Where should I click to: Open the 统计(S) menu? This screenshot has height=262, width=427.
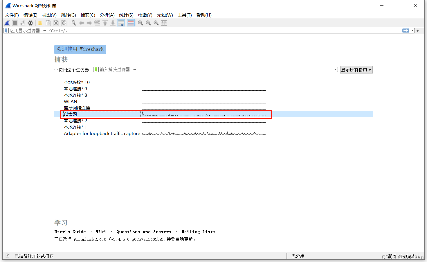(126, 15)
